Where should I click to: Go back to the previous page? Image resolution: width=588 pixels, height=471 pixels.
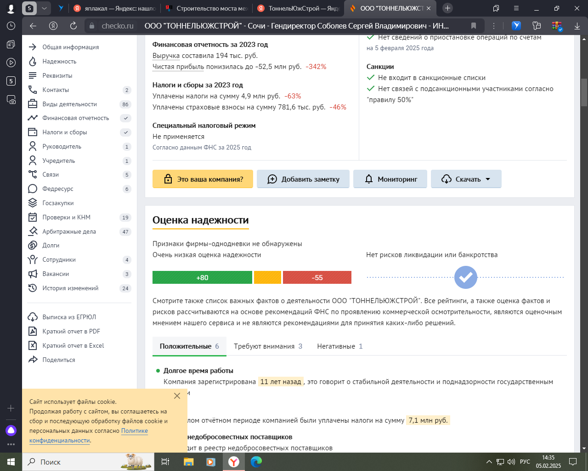point(33,26)
